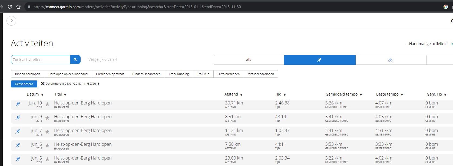453x166 pixels.
Task: Sort activities by Beste tempo column
Action: click(390, 94)
